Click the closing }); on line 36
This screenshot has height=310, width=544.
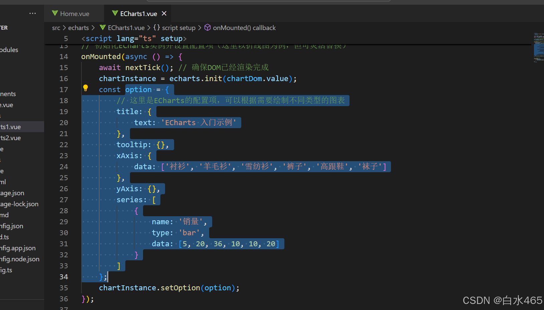pyautogui.click(x=88, y=299)
